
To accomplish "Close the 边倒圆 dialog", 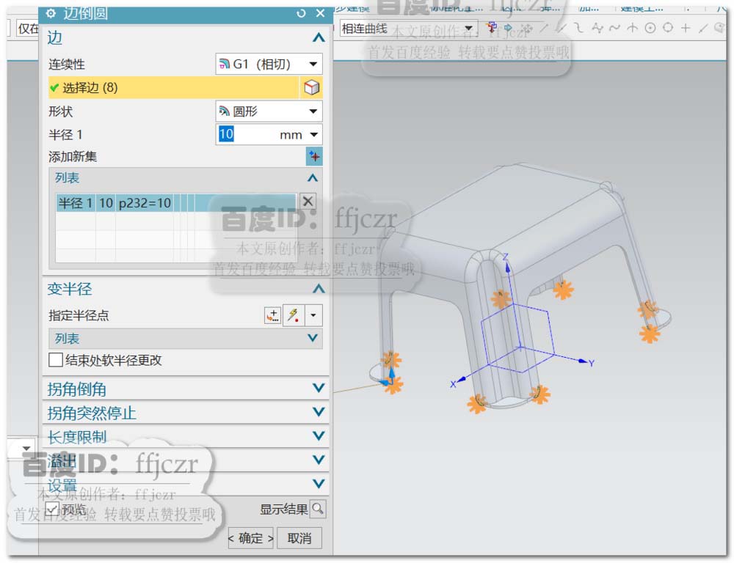I will pyautogui.click(x=320, y=13).
